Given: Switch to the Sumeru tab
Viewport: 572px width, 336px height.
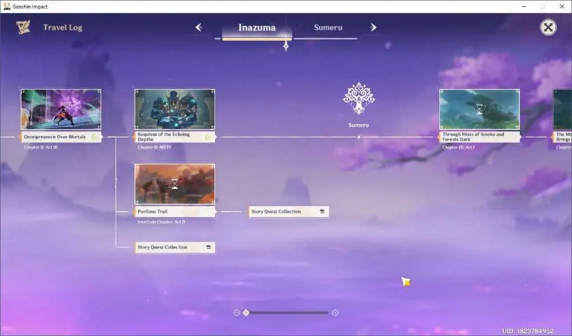Looking at the screenshot, I should tap(328, 27).
